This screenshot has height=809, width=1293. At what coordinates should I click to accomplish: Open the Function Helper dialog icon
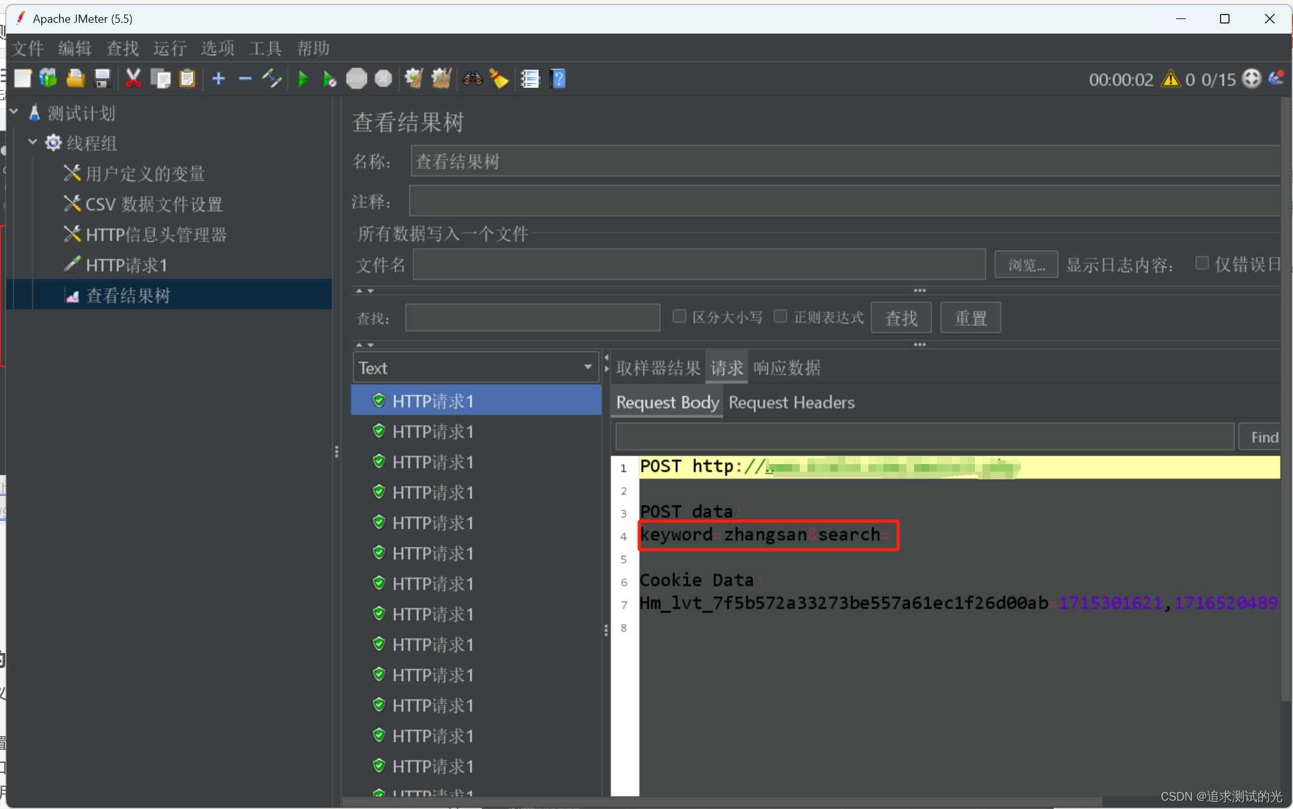(530, 79)
